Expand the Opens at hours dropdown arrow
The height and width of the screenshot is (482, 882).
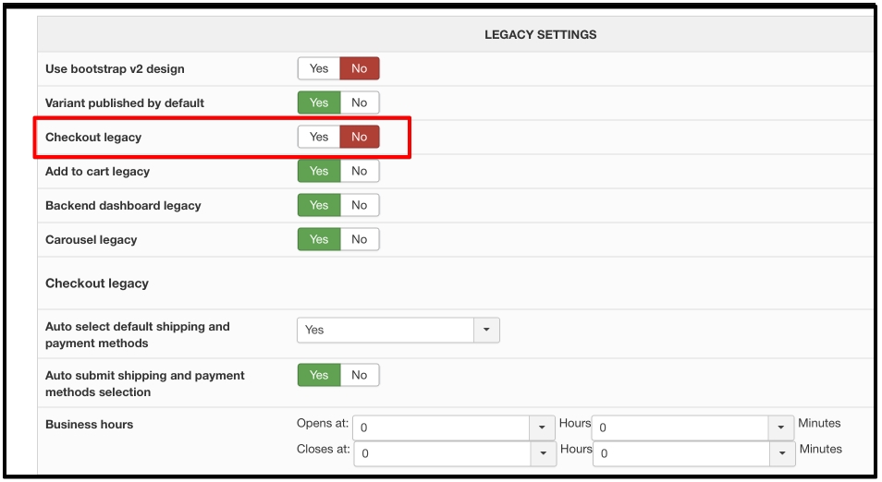542,428
